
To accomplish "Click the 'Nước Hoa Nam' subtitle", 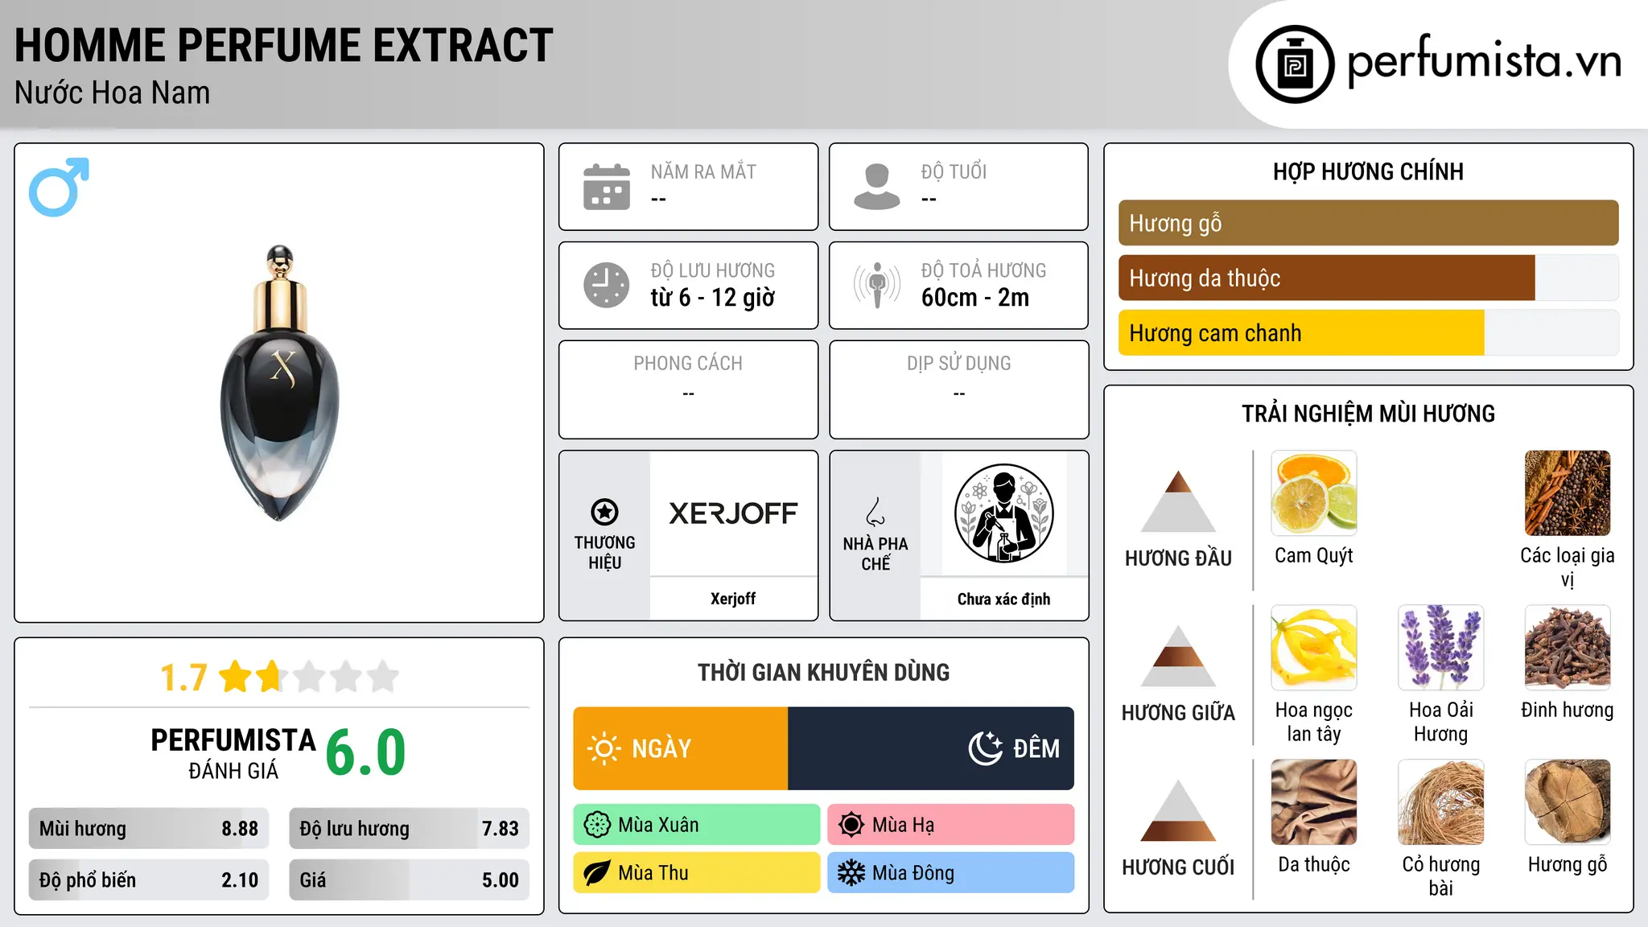I will (112, 93).
